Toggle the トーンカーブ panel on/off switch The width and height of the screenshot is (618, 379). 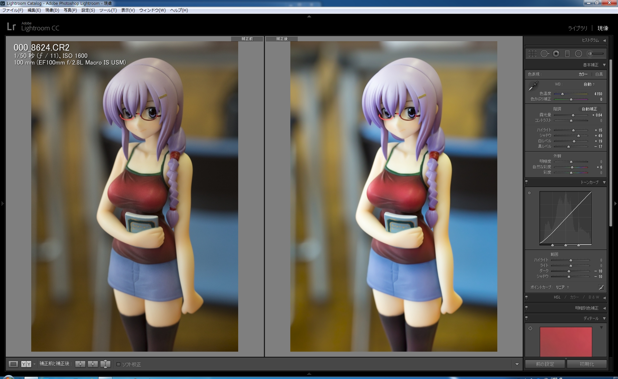[527, 182]
